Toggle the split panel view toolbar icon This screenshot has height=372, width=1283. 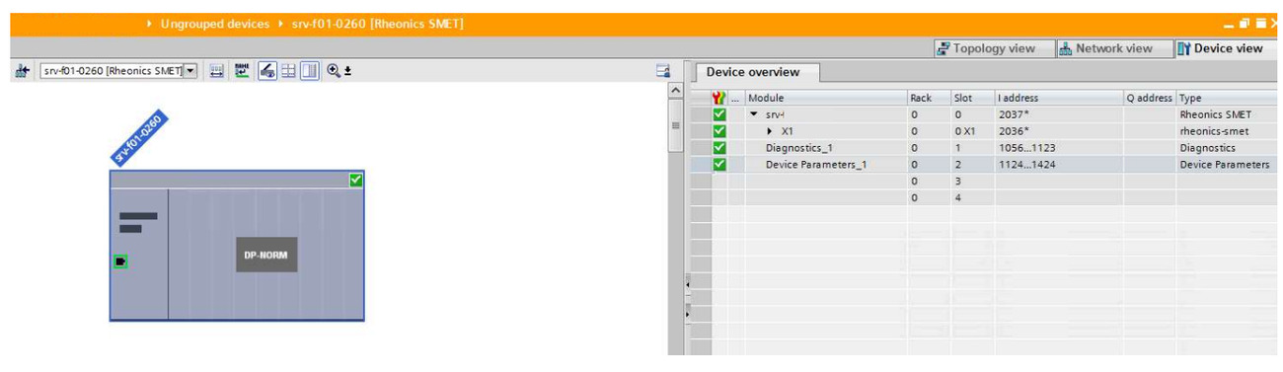(310, 71)
